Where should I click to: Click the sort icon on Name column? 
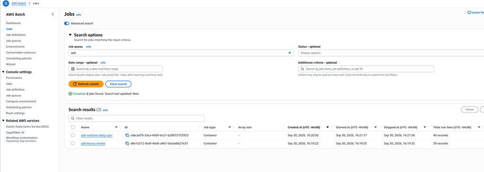pos(116,127)
